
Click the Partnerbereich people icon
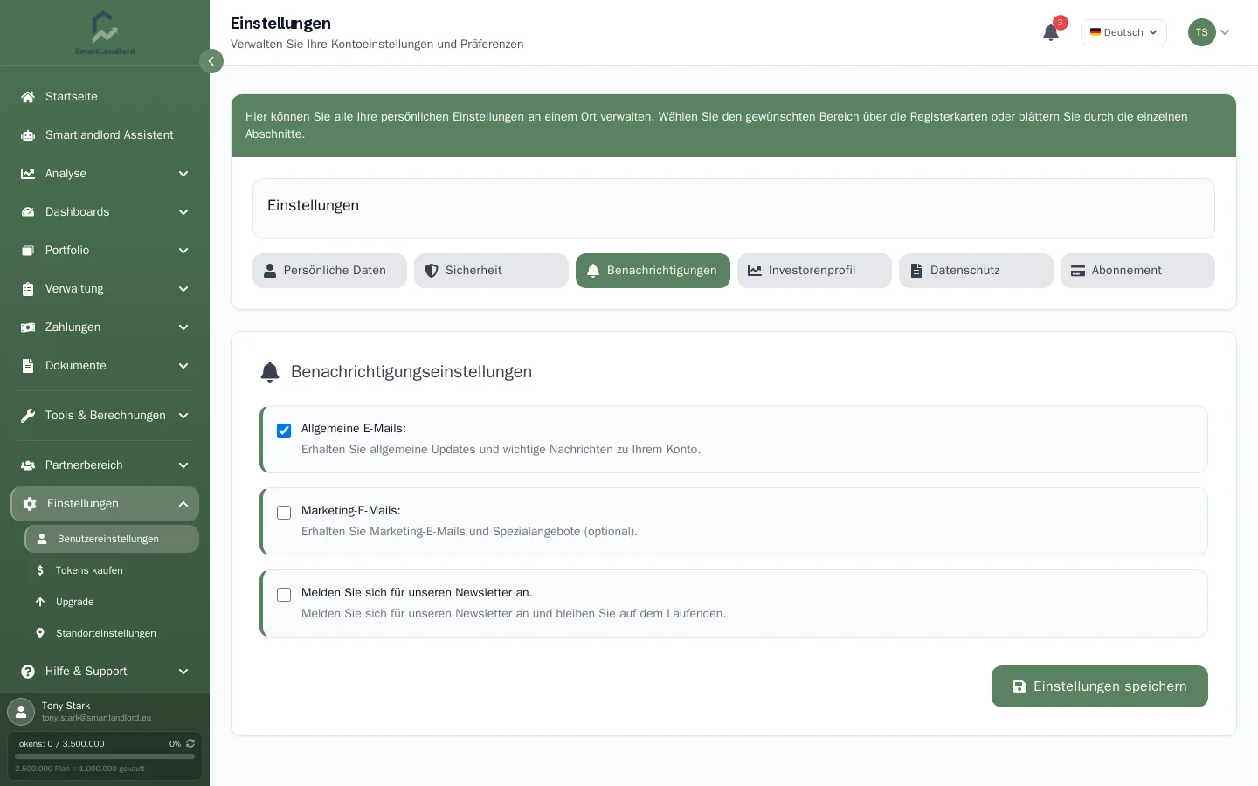coord(28,465)
